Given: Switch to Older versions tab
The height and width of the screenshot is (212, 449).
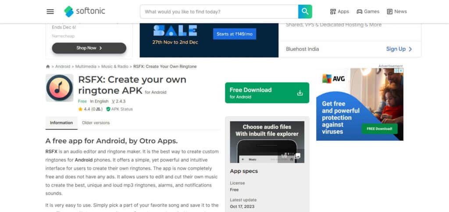Looking at the screenshot, I should (x=96, y=123).
